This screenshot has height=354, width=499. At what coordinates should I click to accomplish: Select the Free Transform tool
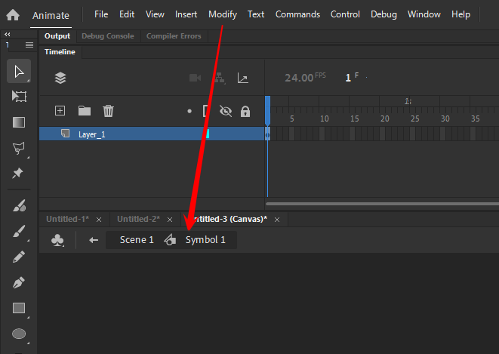click(19, 97)
